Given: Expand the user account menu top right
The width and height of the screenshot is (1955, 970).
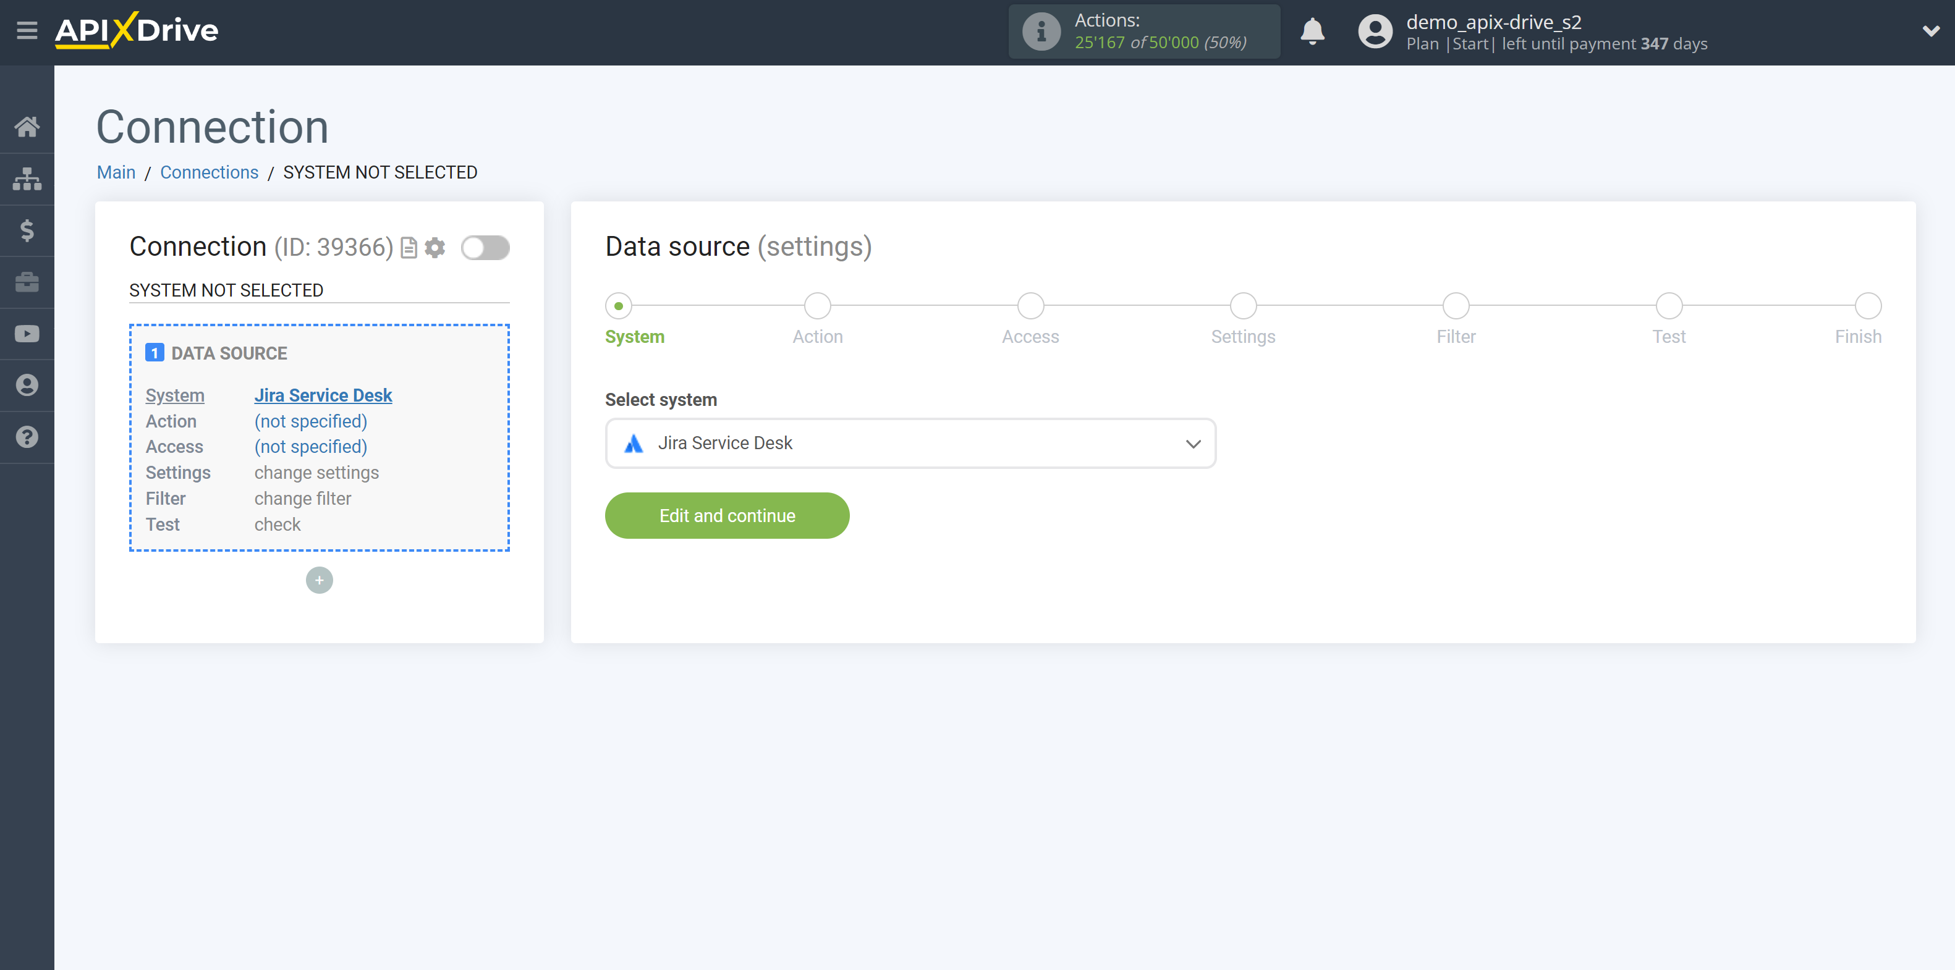Looking at the screenshot, I should [1924, 32].
